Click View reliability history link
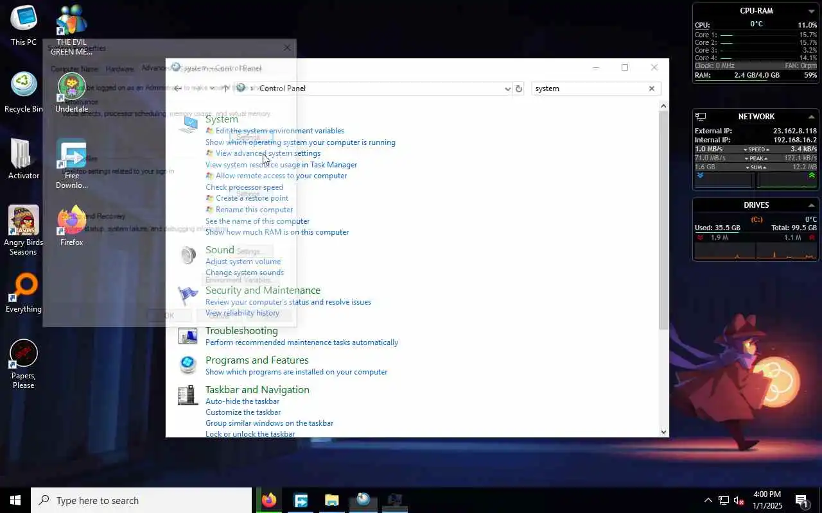 click(242, 313)
